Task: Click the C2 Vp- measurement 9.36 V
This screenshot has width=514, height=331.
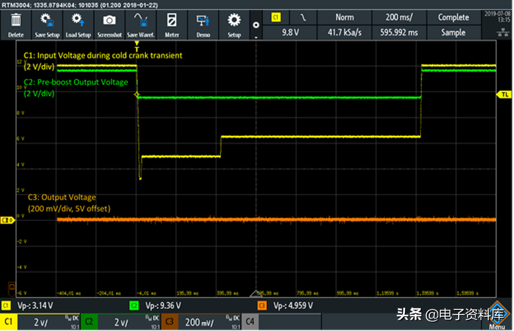Action: pyautogui.click(x=163, y=306)
